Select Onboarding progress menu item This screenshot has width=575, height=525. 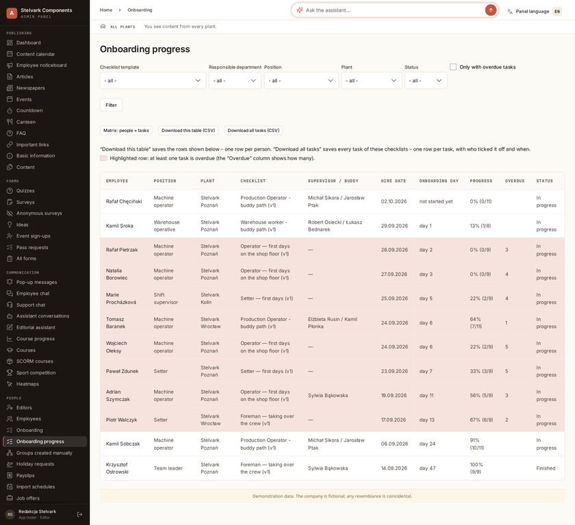[45, 441]
